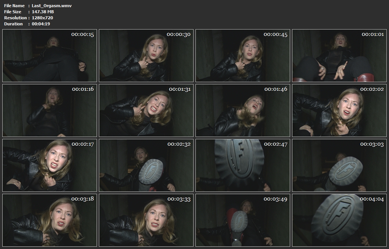Select the frame marked 00:00:30
The height and width of the screenshot is (249, 389).
pos(146,56)
